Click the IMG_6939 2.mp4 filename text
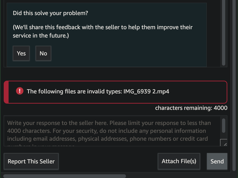 click(146, 91)
